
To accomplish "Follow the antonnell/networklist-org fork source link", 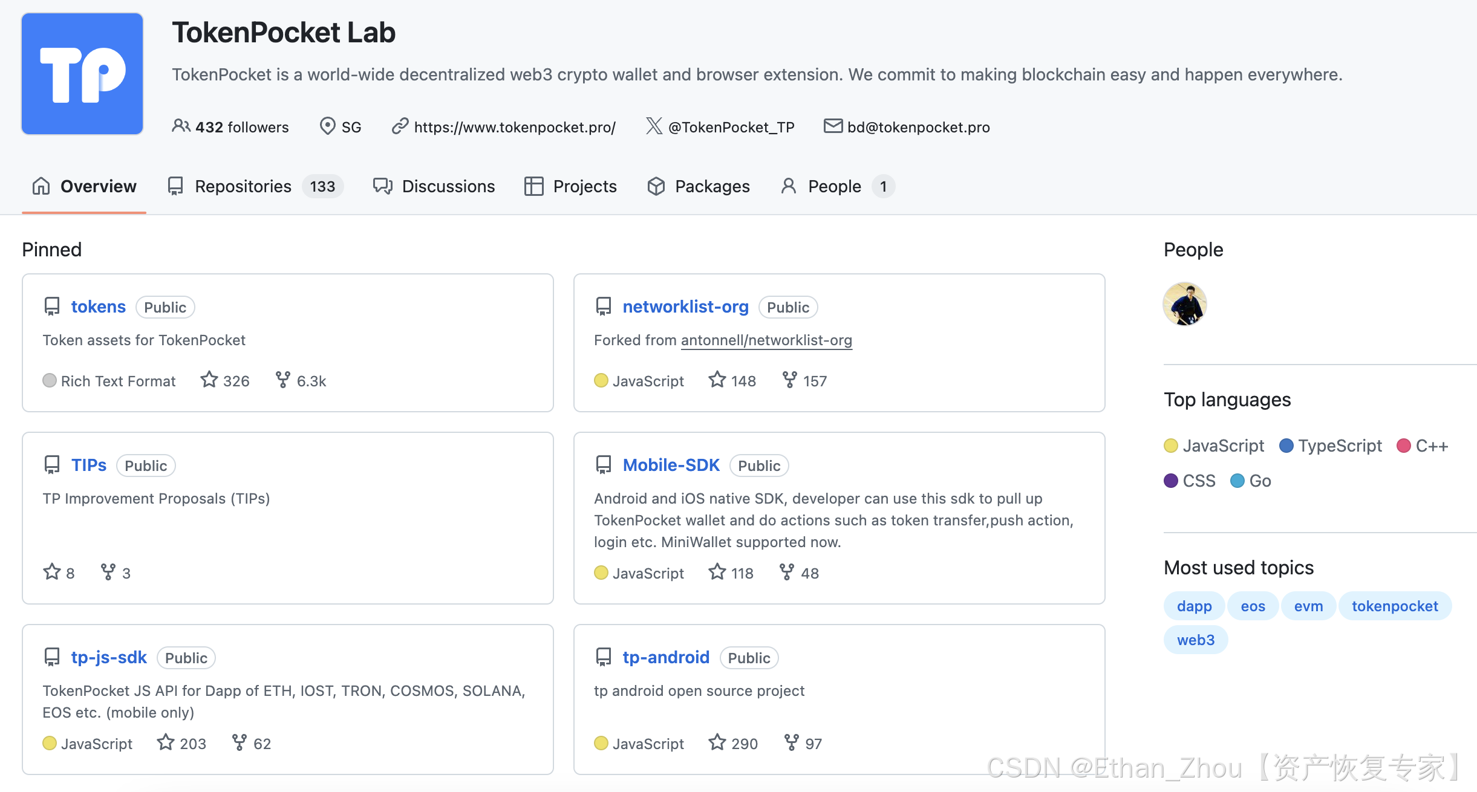I will (x=766, y=340).
